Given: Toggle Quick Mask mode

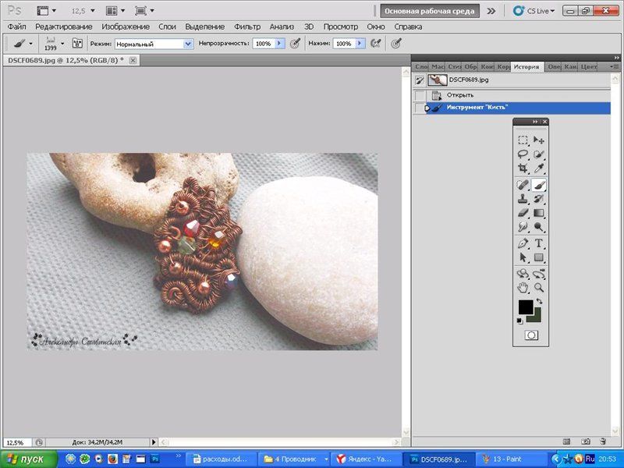Looking at the screenshot, I should coord(531,335).
